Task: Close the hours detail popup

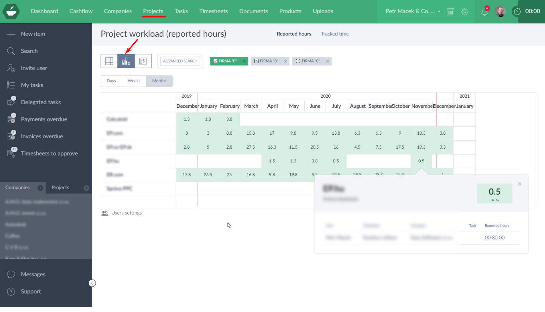Action: tap(520, 184)
